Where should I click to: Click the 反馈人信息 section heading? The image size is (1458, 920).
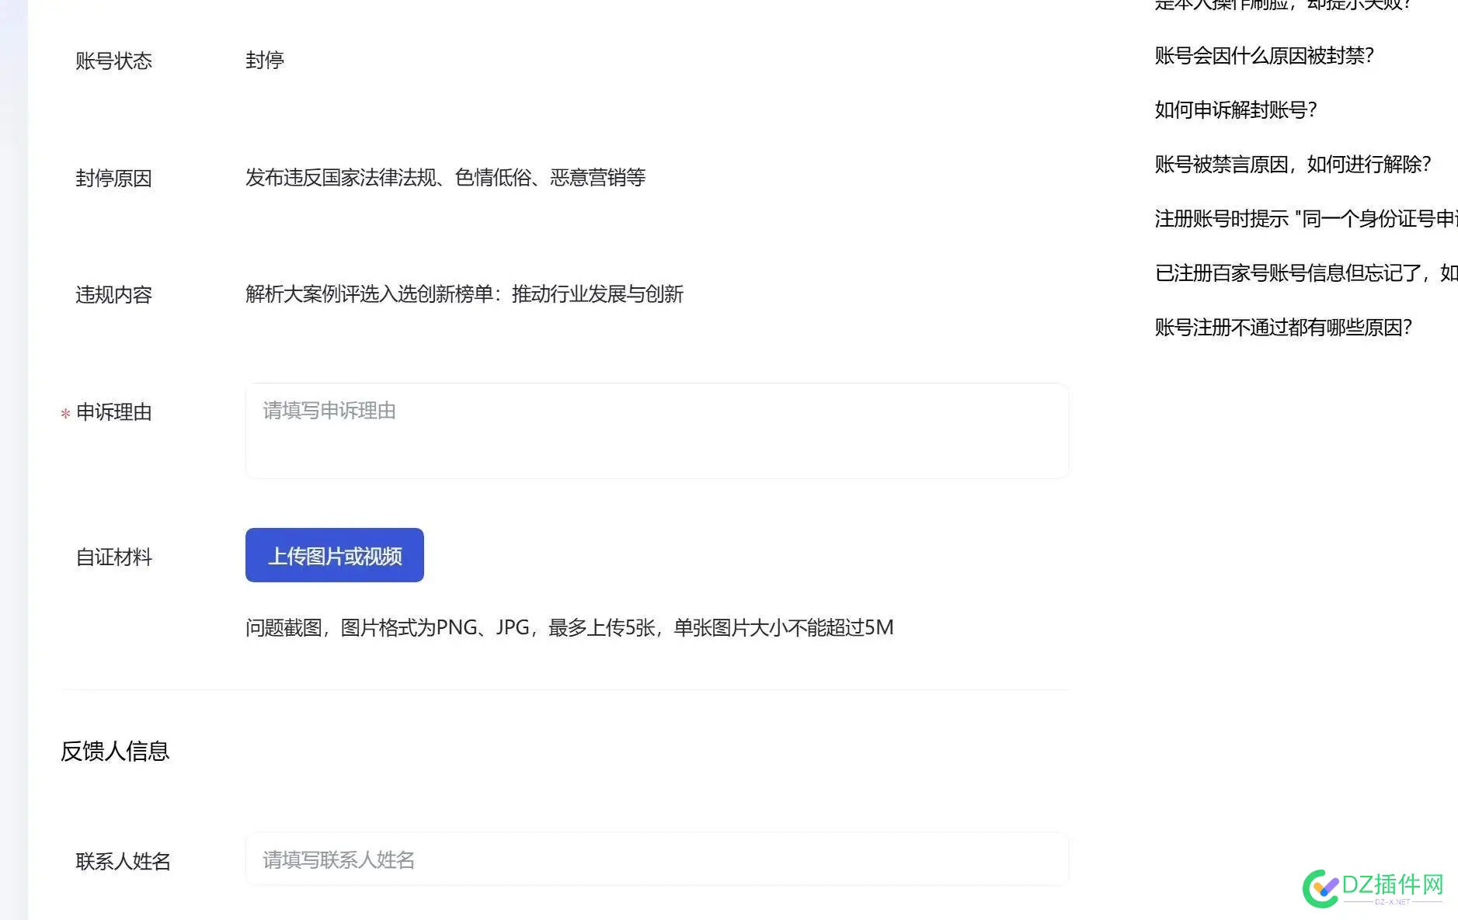(x=115, y=751)
